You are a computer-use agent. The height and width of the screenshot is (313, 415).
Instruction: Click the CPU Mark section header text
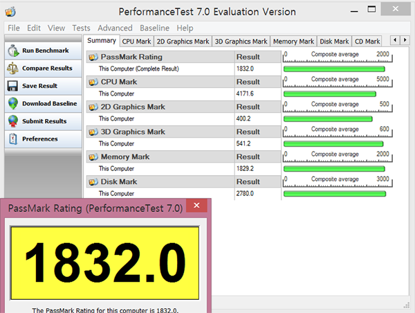click(x=119, y=82)
